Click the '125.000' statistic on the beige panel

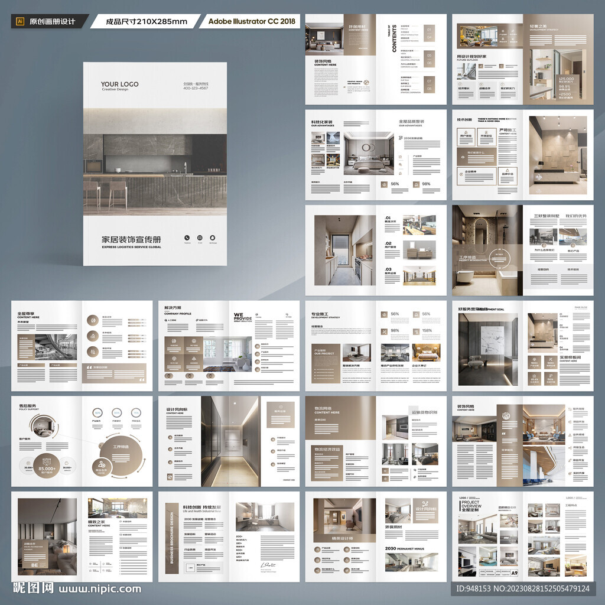click(566, 79)
